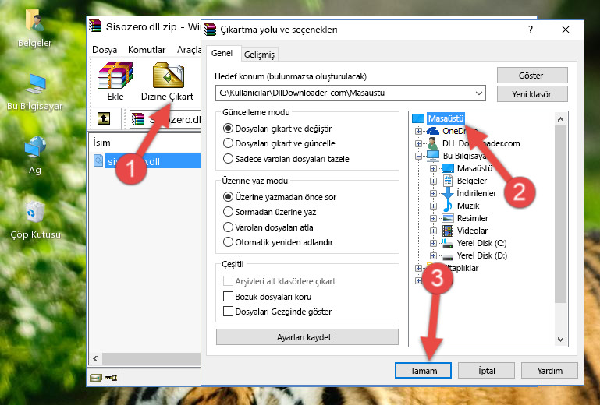The image size is (600, 405).
Task: Click the up-one-level folder icon in WinRAR
Action: 104,119
